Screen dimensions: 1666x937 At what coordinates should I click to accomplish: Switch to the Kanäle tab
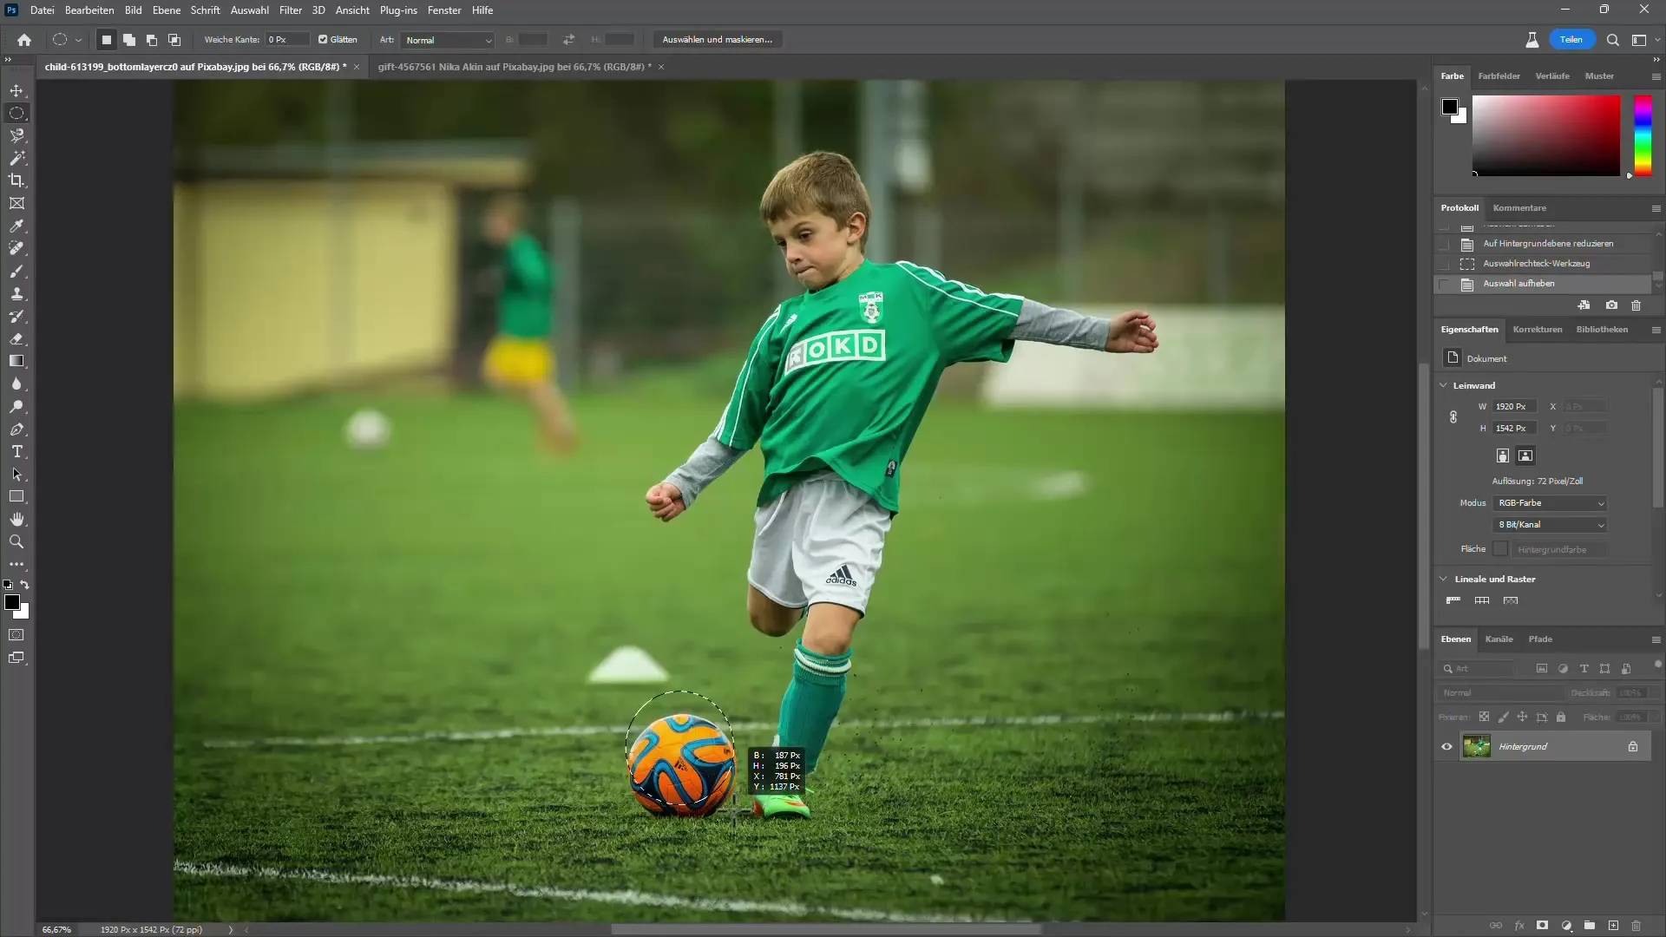pyautogui.click(x=1499, y=639)
